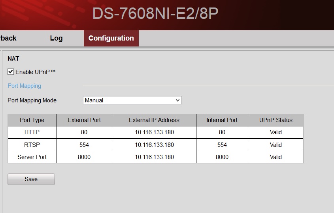This screenshot has width=334, height=213.
Task: Open the Port Mapping Mode dropdown
Action: point(132,100)
